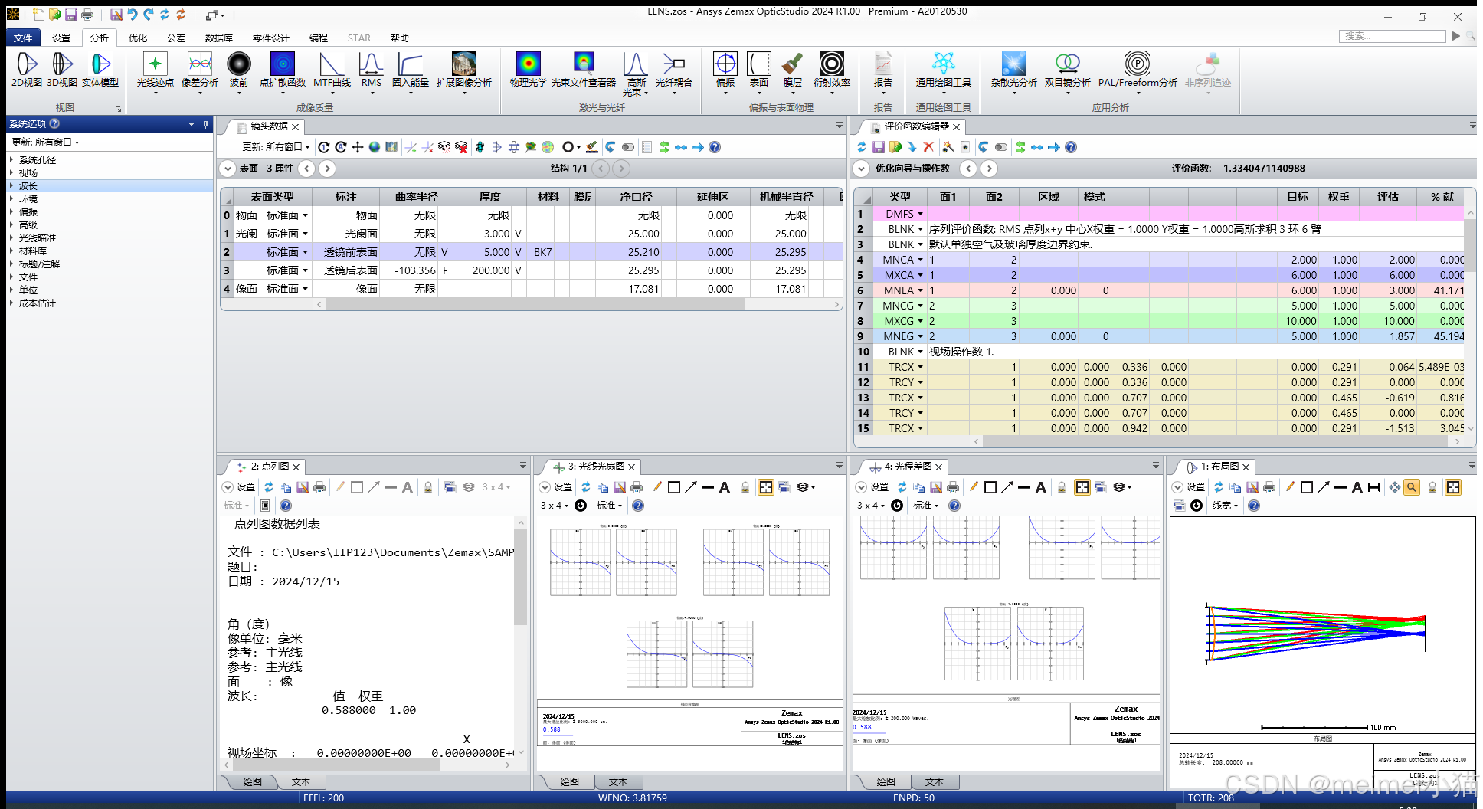
Task: Toggle active cursor grid in 光线光扇图
Action: pyautogui.click(x=766, y=487)
